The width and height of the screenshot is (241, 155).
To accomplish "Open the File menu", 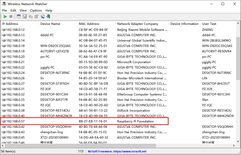I will tap(4, 11).
